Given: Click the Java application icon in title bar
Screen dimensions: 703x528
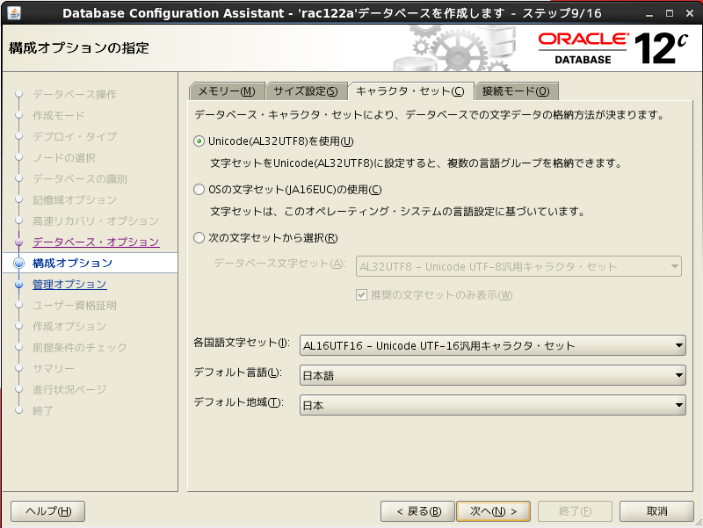Looking at the screenshot, I should click(x=14, y=13).
